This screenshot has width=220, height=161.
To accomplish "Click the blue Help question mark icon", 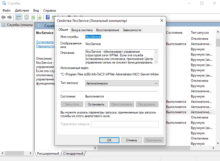I will 48,17.
